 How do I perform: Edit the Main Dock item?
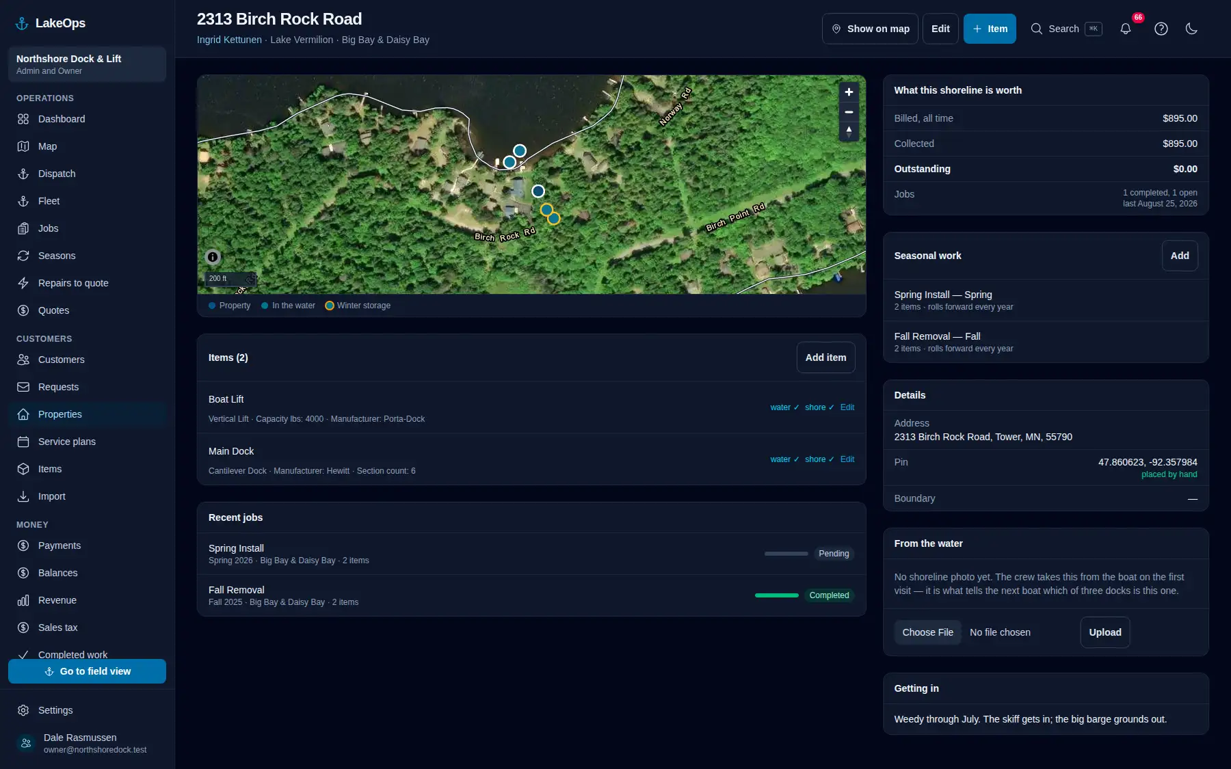tap(847, 459)
